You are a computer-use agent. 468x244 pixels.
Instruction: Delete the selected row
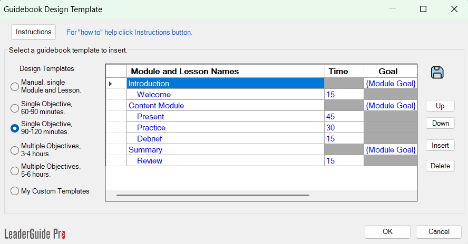[x=440, y=166]
